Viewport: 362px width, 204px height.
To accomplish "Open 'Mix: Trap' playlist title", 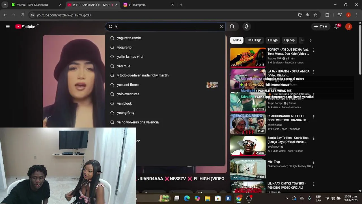I will (274, 162).
